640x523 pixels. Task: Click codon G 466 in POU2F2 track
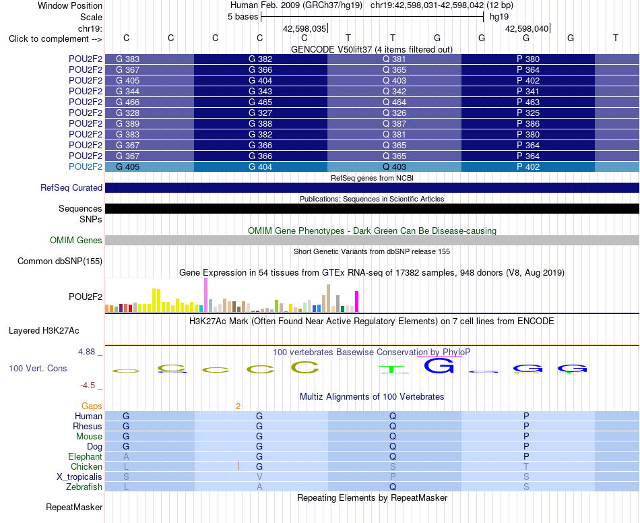point(127,102)
